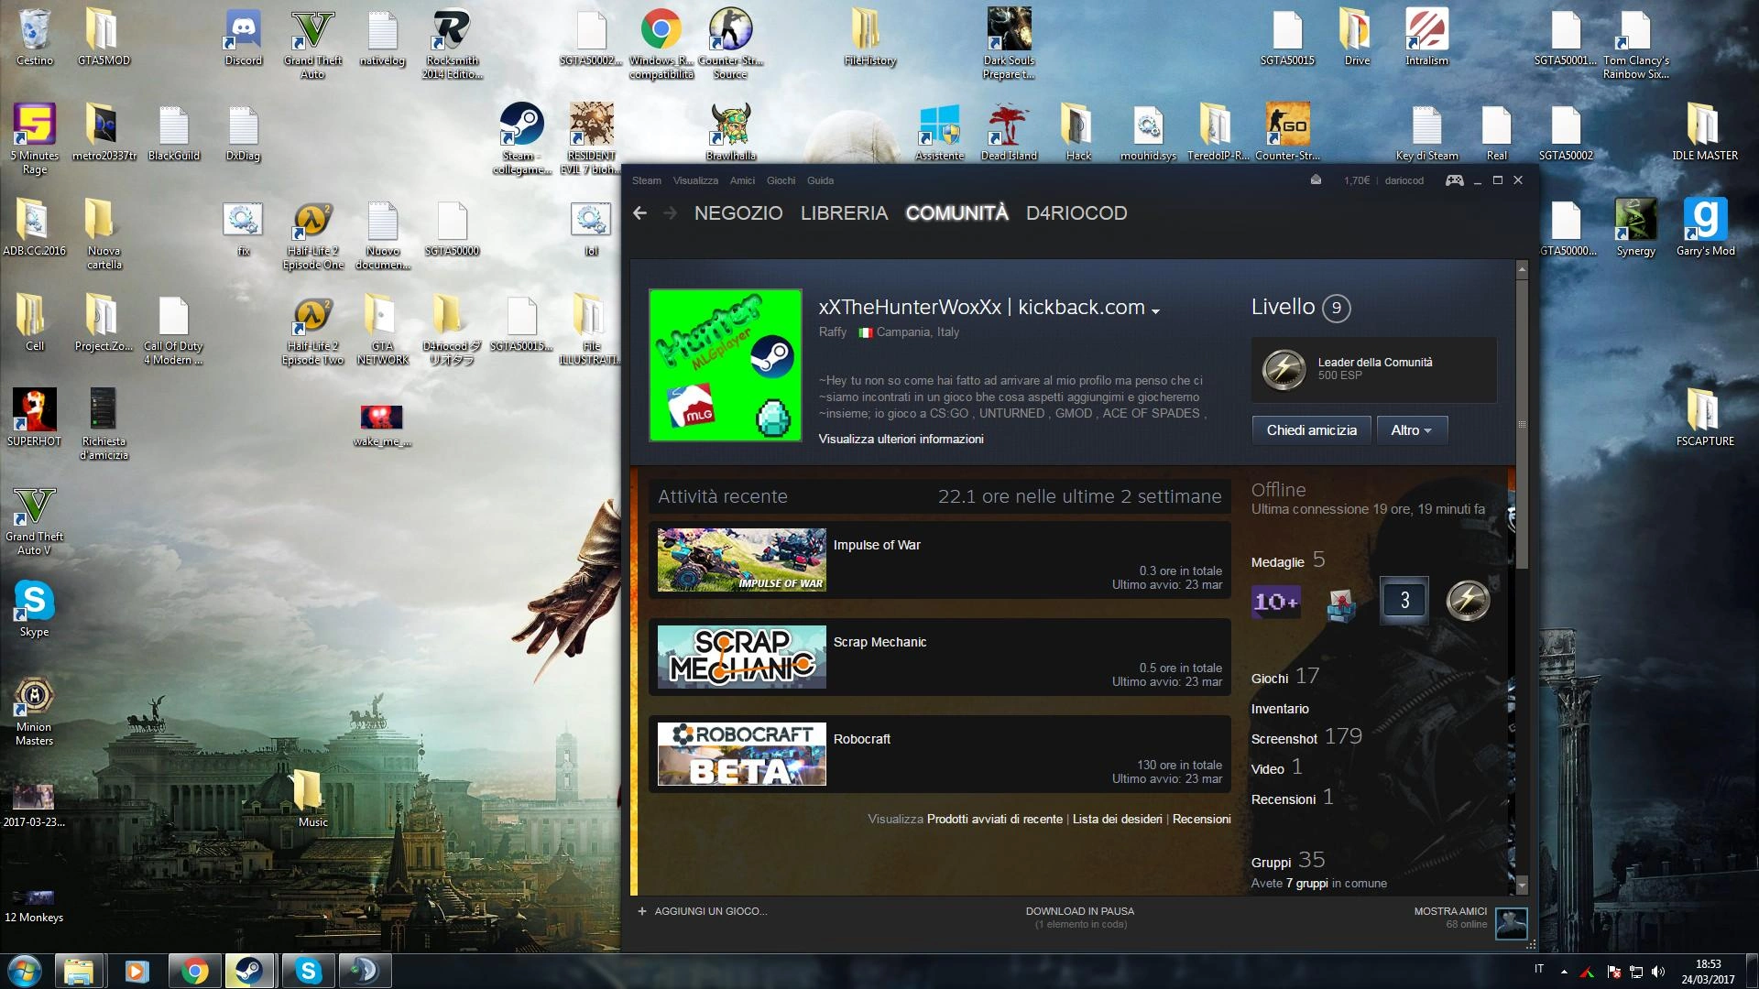This screenshot has width=1759, height=989.
Task: Open the Screenshot 179 link
Action: click(1306, 737)
